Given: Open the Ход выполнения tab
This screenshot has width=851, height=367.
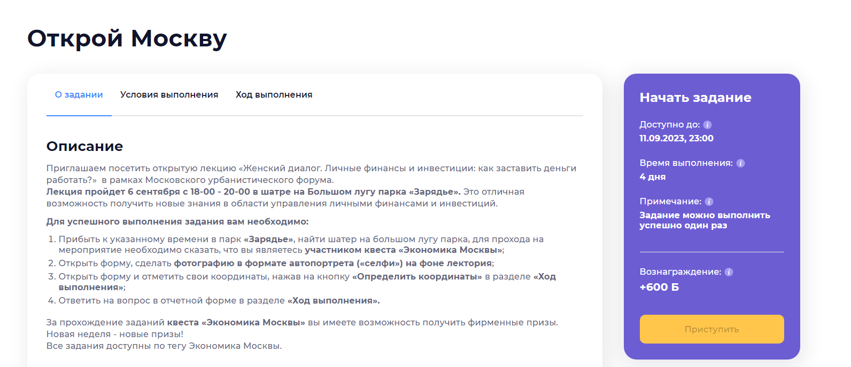Looking at the screenshot, I should coord(274,94).
